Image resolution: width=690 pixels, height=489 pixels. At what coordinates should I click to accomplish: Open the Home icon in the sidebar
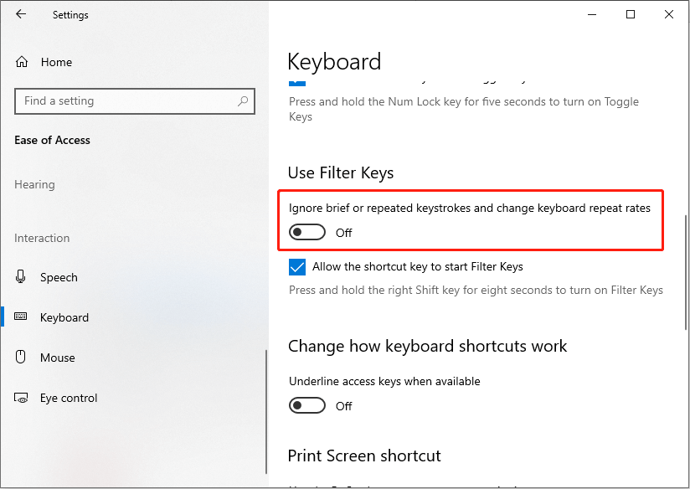pyautogui.click(x=22, y=62)
